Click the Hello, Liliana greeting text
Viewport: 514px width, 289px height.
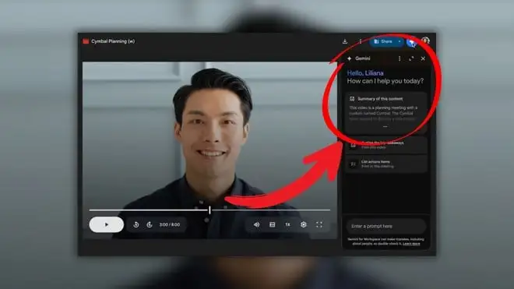pos(365,72)
